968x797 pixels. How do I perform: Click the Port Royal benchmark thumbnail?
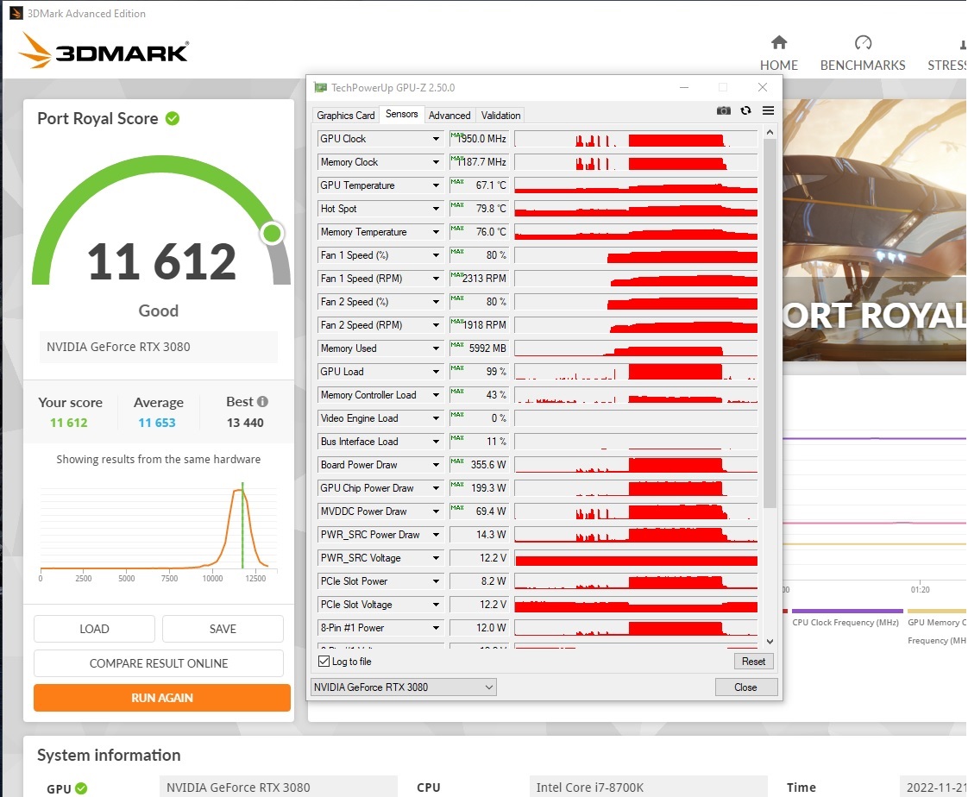point(874,230)
